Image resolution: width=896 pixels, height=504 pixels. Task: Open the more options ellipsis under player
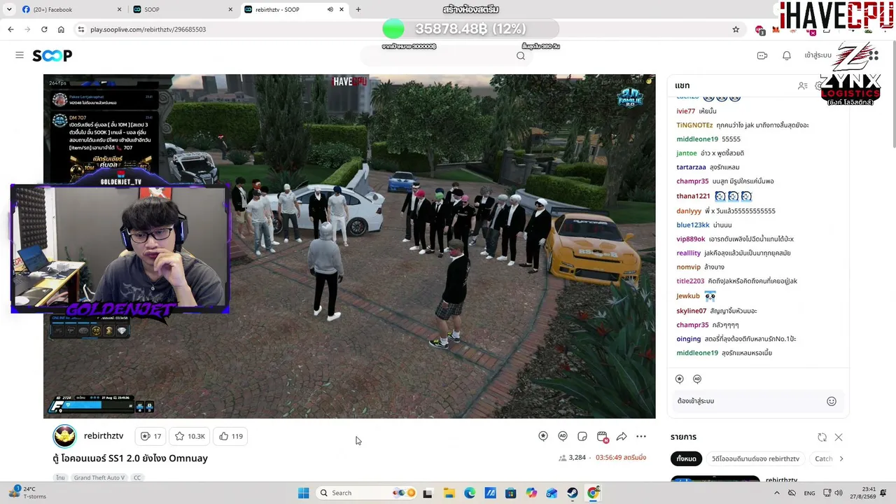[x=641, y=436]
